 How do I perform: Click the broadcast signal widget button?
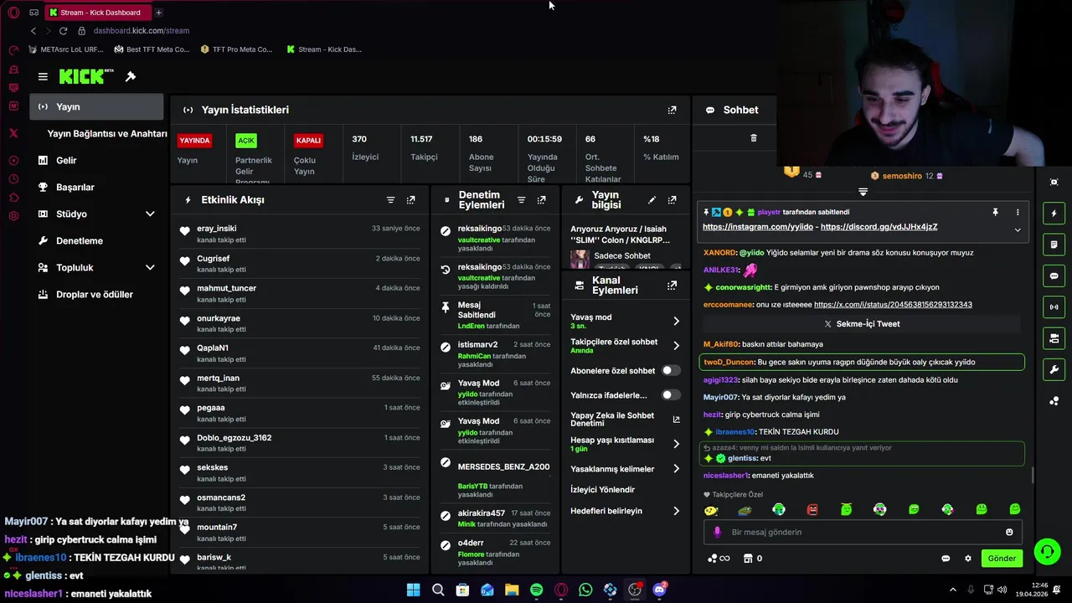tap(1054, 307)
